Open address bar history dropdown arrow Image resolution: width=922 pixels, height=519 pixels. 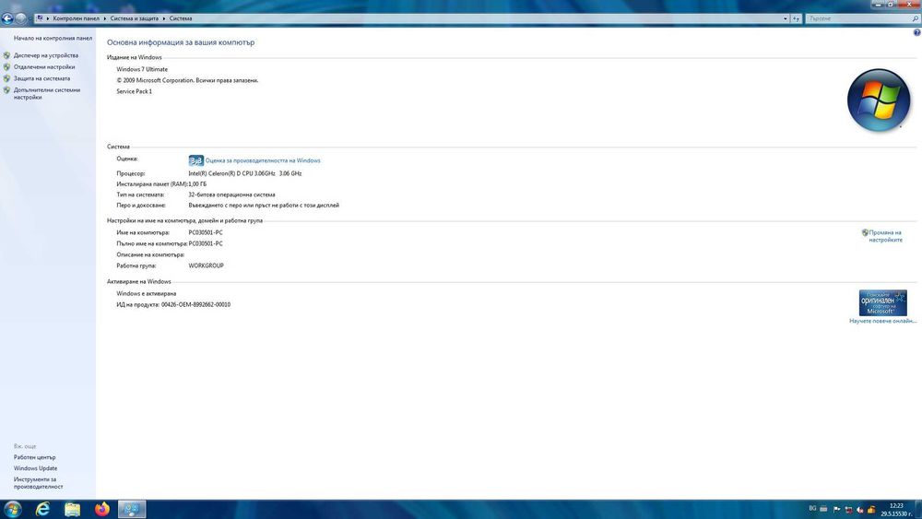tap(785, 18)
